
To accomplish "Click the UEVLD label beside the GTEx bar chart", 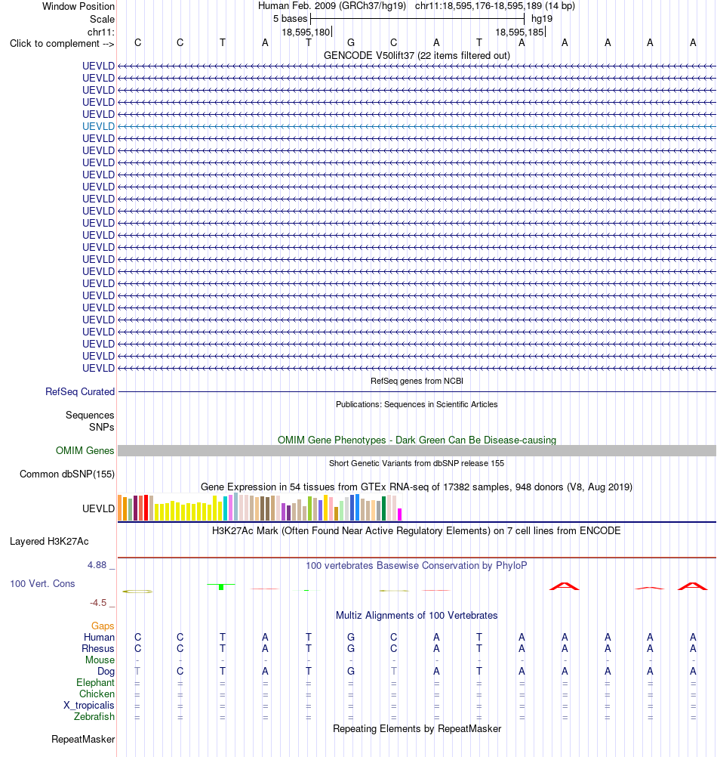I will point(98,509).
